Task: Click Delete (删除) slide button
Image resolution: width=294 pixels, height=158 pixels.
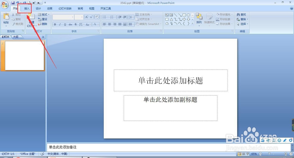Action: tap(43, 24)
